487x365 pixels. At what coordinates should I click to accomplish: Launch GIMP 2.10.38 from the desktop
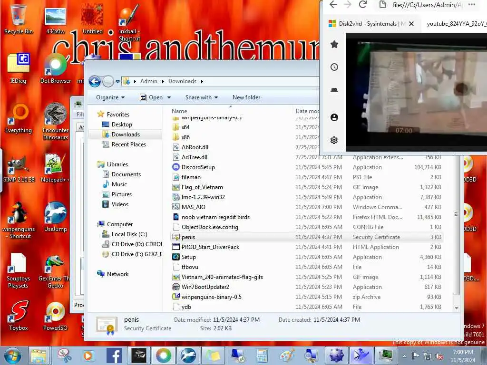click(19, 169)
